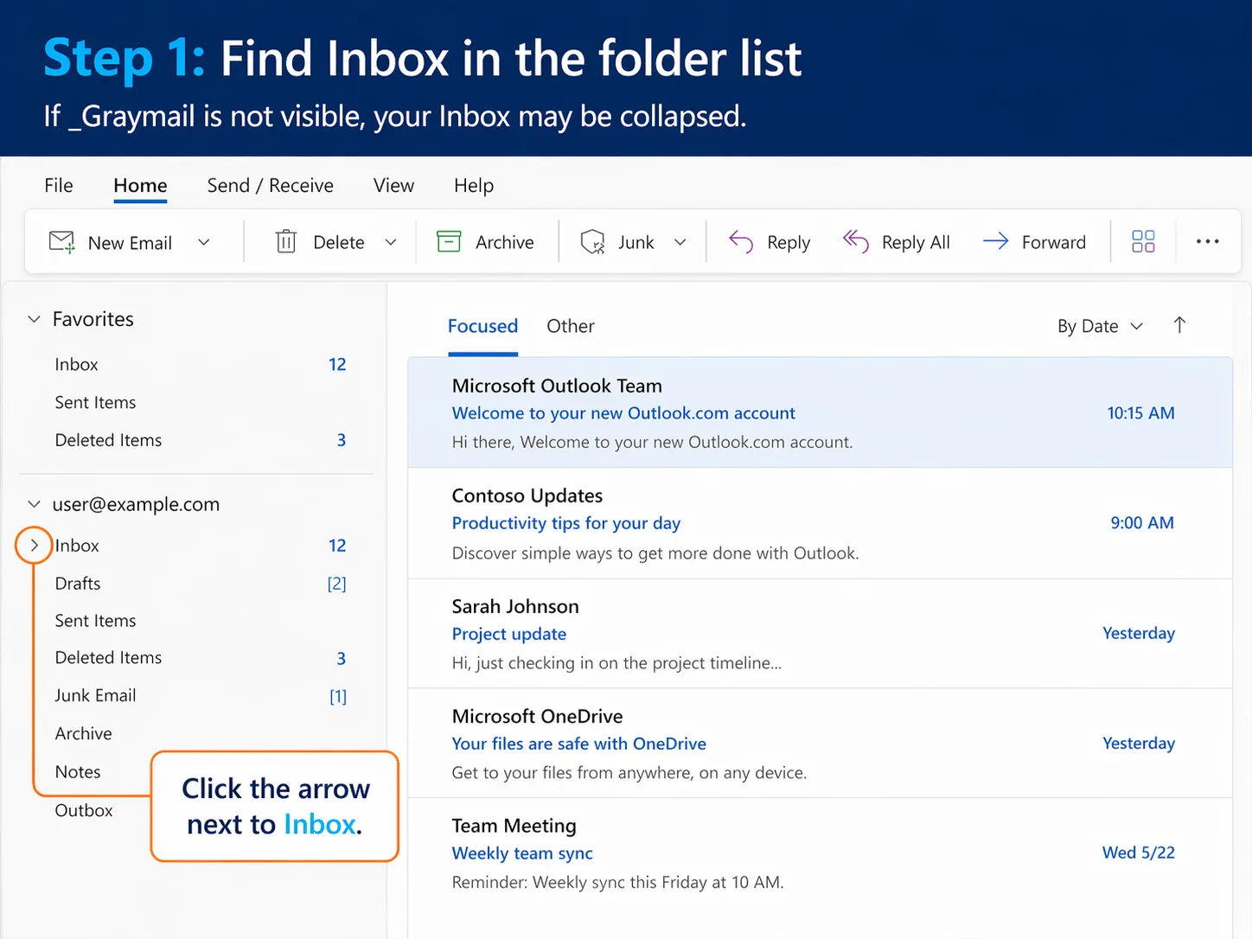Click subject 'Welcome to your new Outlook.com account'
The image size is (1252, 939).
tap(623, 413)
